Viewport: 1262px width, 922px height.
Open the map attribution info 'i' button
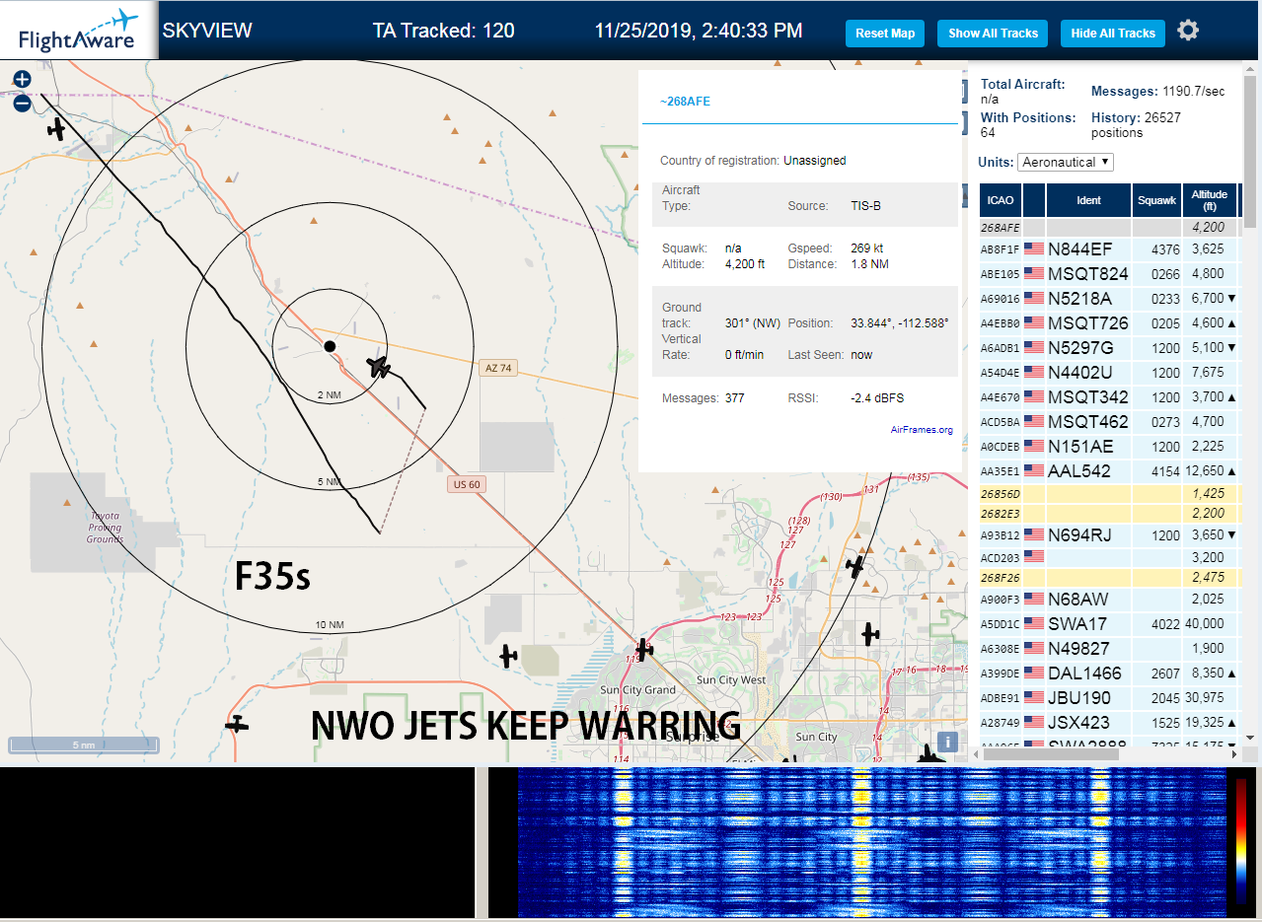click(x=946, y=743)
